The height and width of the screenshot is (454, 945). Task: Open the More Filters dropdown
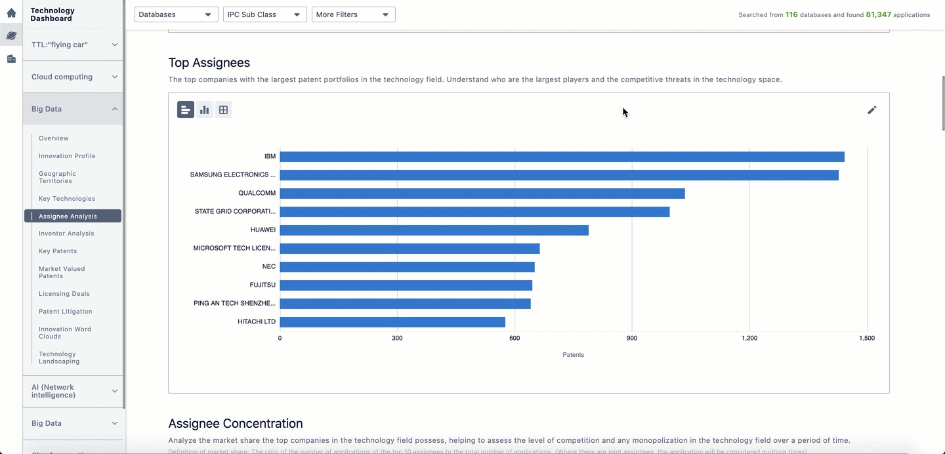(x=353, y=14)
